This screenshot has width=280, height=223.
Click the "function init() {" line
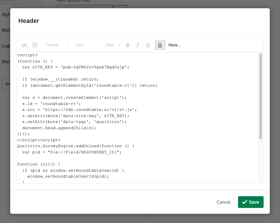tap(39, 164)
